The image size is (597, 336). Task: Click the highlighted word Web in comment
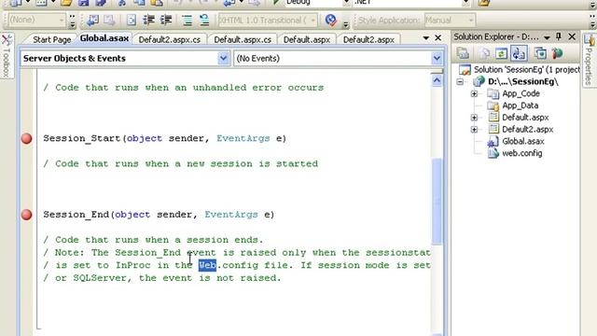pos(207,265)
